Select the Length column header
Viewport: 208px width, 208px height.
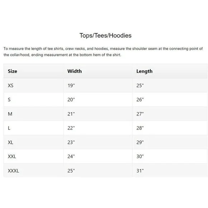(x=145, y=71)
